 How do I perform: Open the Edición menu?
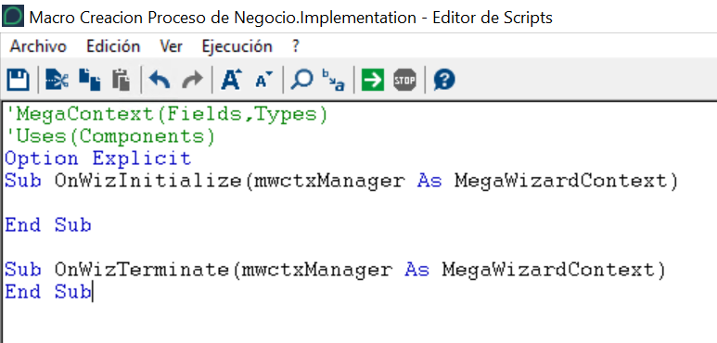pyautogui.click(x=113, y=46)
